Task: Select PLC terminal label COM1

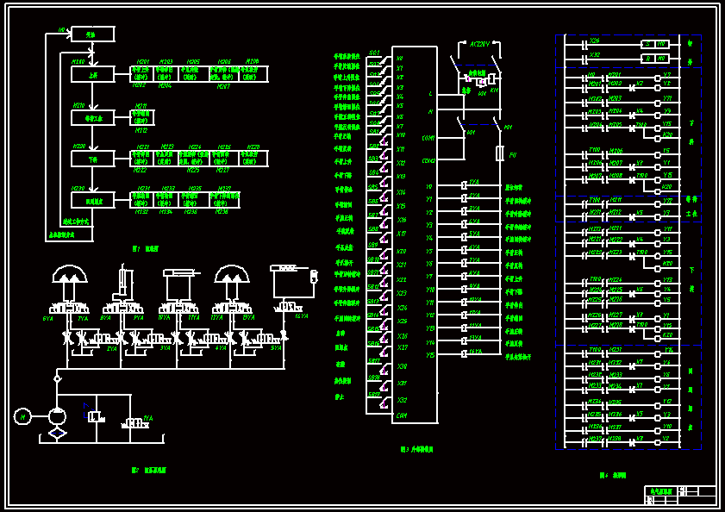Action: [428, 138]
